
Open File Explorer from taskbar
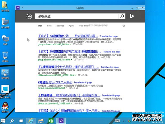pyautogui.click(x=41, y=121)
